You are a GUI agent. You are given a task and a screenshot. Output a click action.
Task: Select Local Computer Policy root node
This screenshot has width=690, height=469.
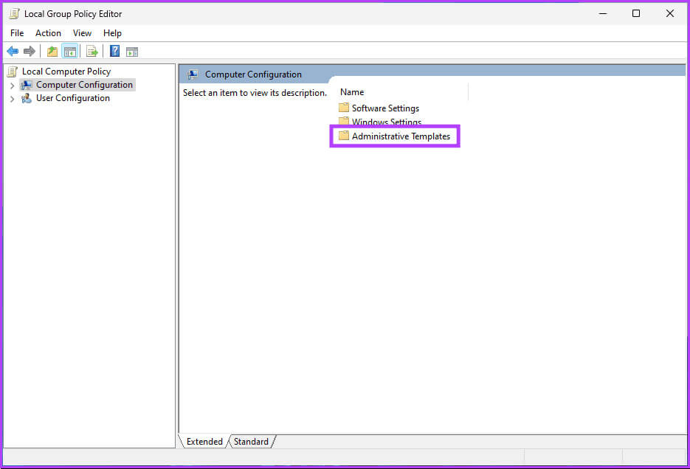click(66, 72)
